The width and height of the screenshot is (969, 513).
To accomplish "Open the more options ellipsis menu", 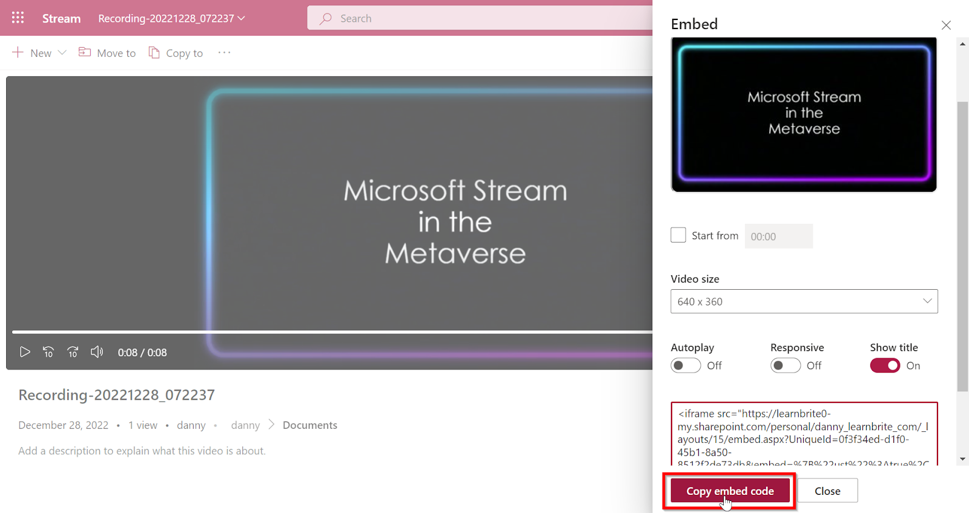I will (x=225, y=53).
